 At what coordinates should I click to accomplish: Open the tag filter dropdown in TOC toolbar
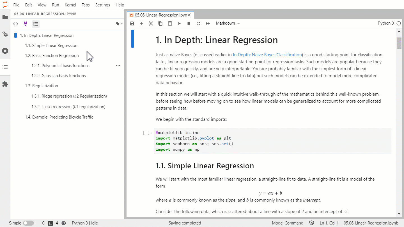click(x=119, y=24)
